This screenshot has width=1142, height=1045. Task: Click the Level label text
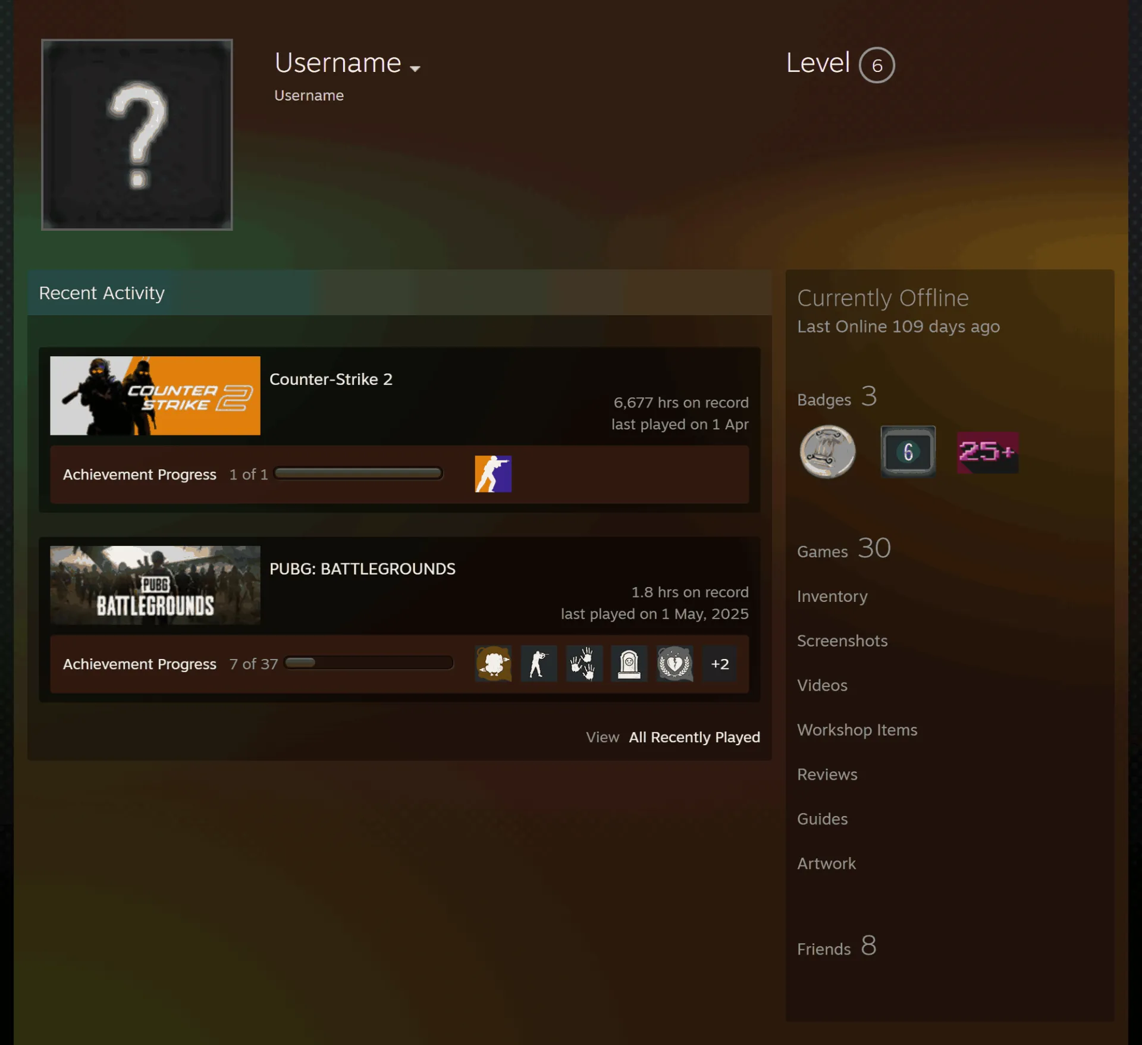click(818, 63)
